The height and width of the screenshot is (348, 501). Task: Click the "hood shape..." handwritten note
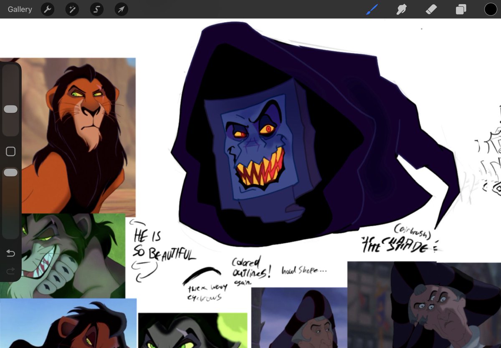(304, 270)
